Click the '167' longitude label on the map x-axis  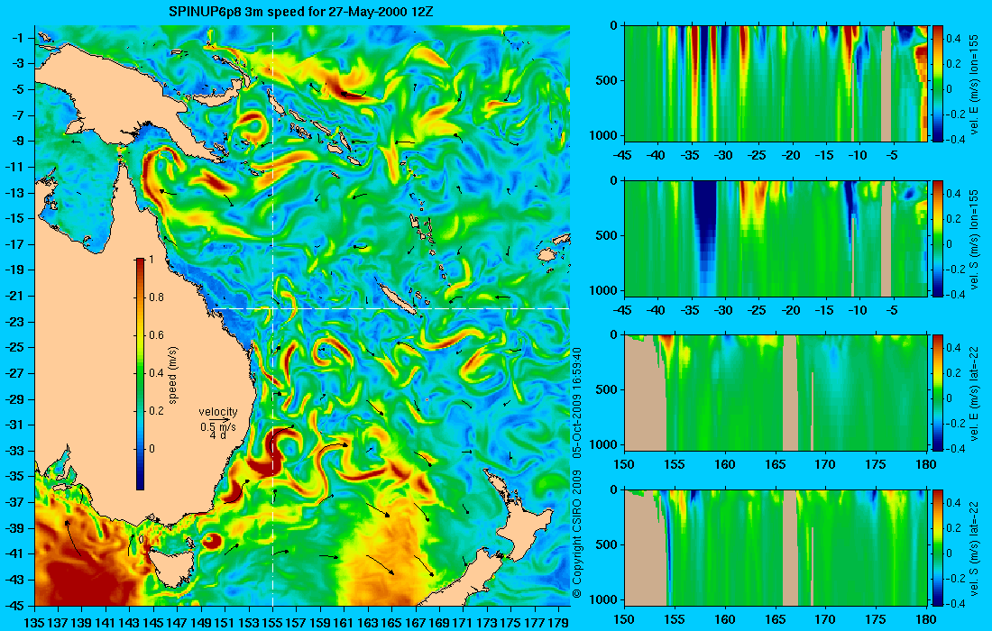(416, 623)
